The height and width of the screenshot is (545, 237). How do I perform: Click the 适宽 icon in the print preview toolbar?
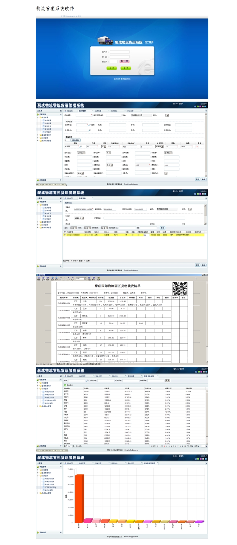pyautogui.click(x=48, y=278)
